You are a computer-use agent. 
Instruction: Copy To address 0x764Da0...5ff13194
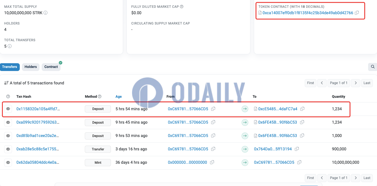297,149
